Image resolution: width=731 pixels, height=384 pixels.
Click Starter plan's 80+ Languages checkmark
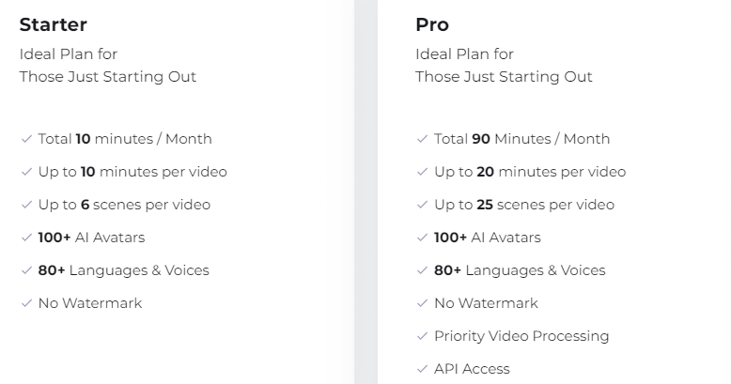pyautogui.click(x=26, y=270)
